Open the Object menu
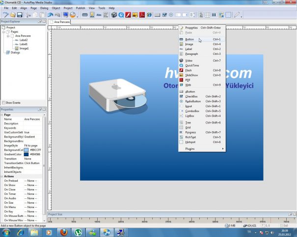This screenshot has height=237, width=297. [x=56, y=8]
